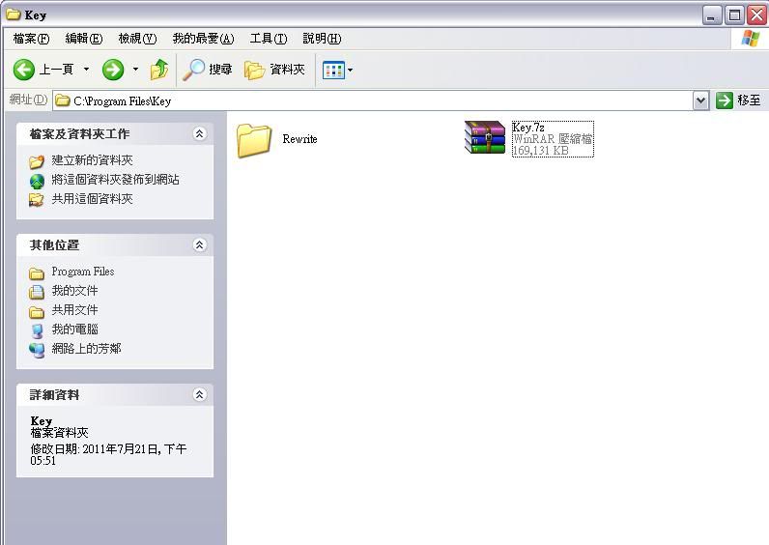
Task: Expand the address bar dropdown arrow
Action: (x=701, y=100)
